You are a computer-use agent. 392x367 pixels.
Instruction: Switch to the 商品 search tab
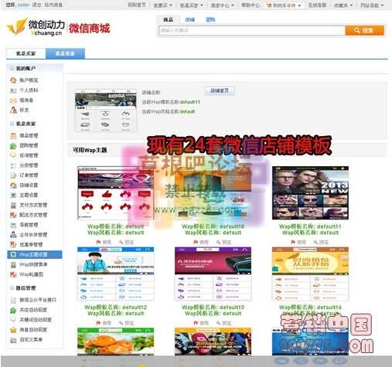[x=169, y=20]
